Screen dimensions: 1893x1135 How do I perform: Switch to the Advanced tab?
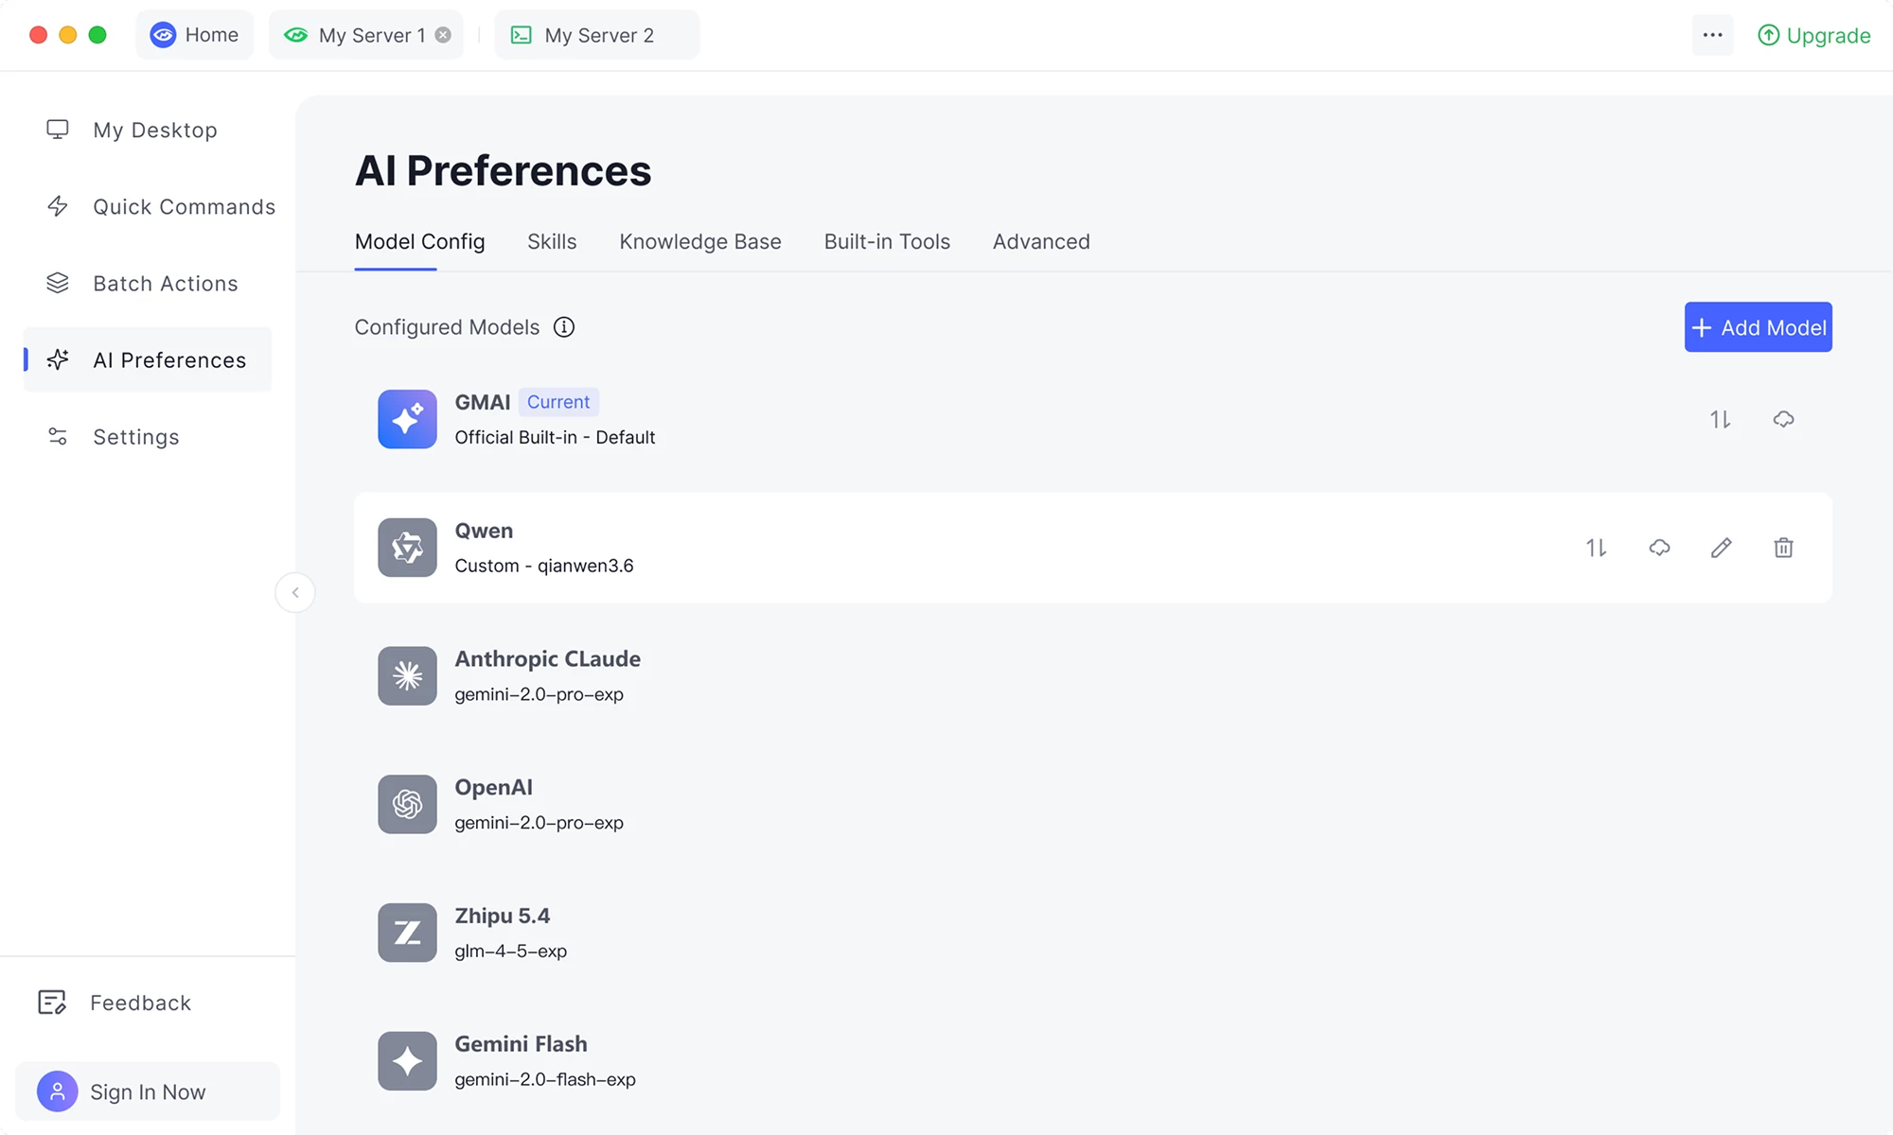[1041, 242]
